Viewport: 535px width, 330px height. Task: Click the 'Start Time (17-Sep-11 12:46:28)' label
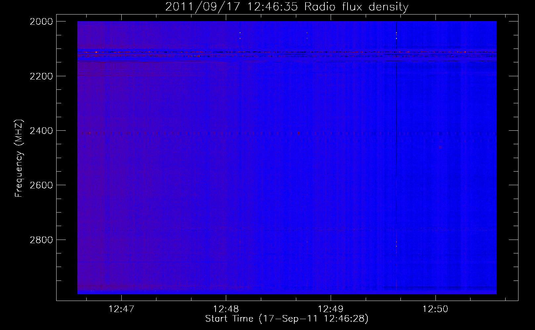pos(287,319)
